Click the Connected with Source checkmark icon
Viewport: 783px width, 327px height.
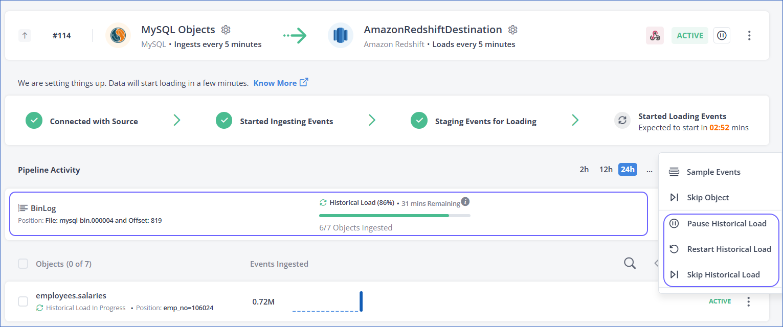(x=34, y=121)
